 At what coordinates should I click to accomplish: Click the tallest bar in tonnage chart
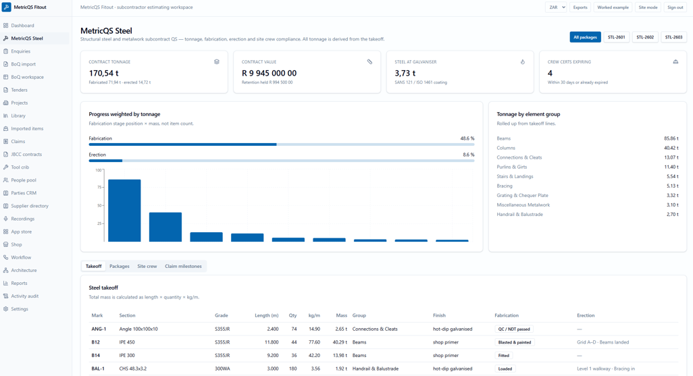125,211
